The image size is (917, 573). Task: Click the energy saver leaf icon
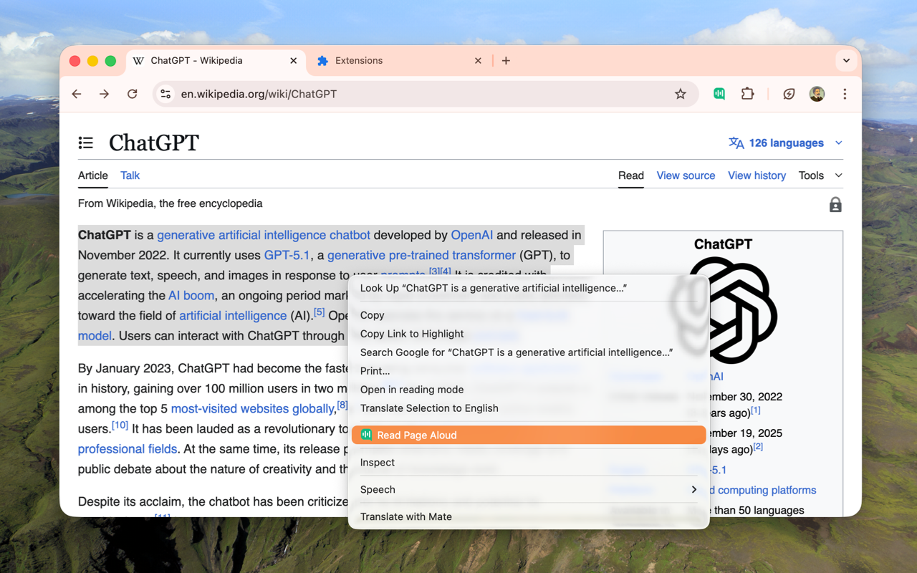tap(788, 94)
